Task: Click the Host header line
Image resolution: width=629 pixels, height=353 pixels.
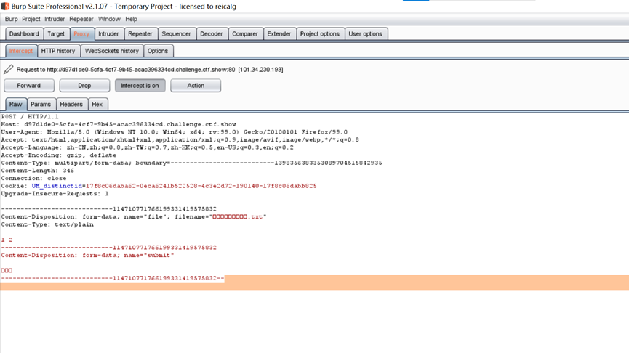Action: coord(119,124)
